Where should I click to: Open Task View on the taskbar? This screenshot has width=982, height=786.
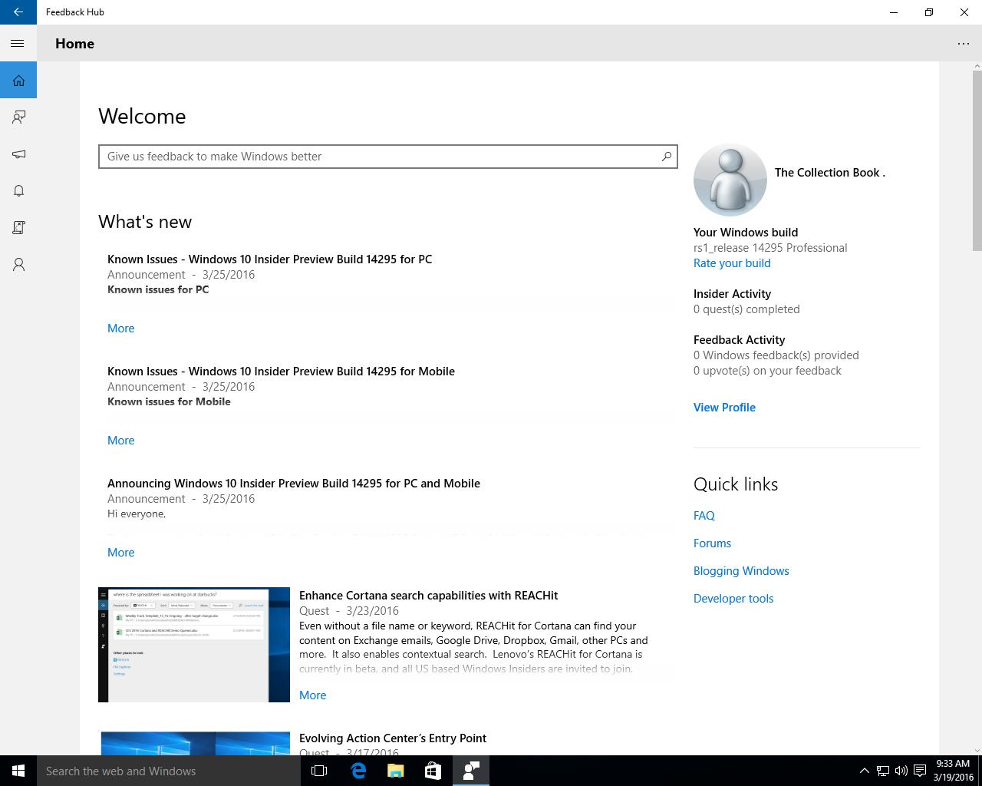tap(319, 771)
